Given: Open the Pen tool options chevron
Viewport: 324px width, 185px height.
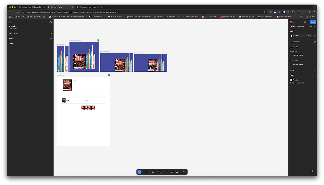Looking at the screenshot, I should (x=163, y=172).
